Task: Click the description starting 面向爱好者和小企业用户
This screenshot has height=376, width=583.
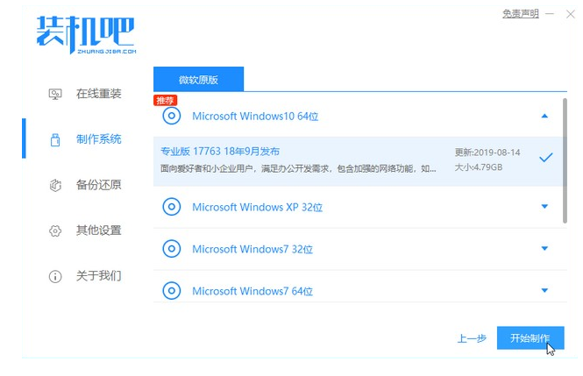Action: [298, 168]
